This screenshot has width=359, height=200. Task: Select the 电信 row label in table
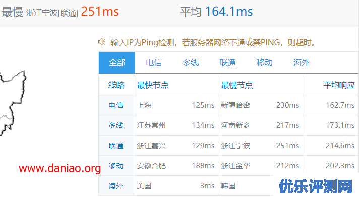[116, 105]
